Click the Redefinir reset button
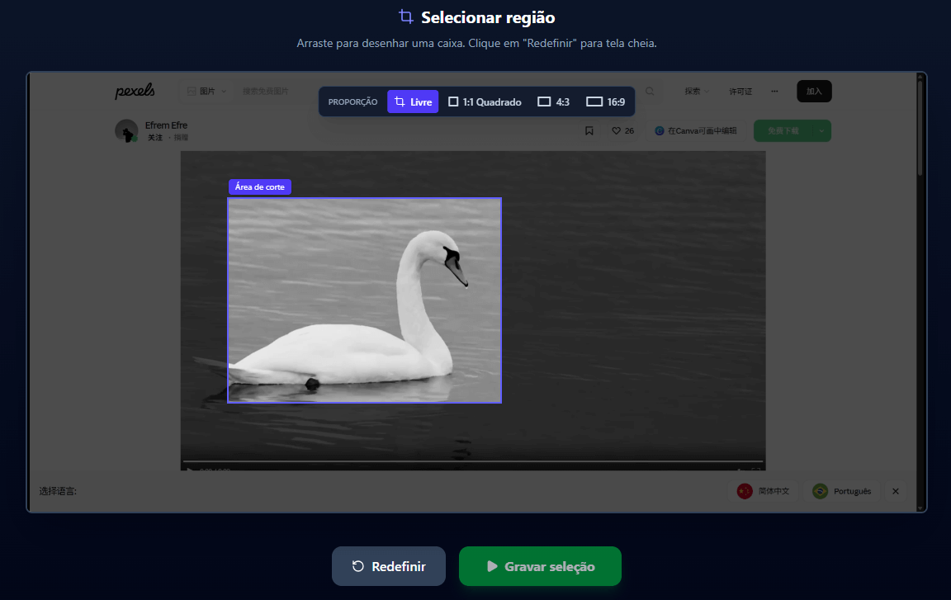Screen dimensions: 951x600 coord(389,566)
